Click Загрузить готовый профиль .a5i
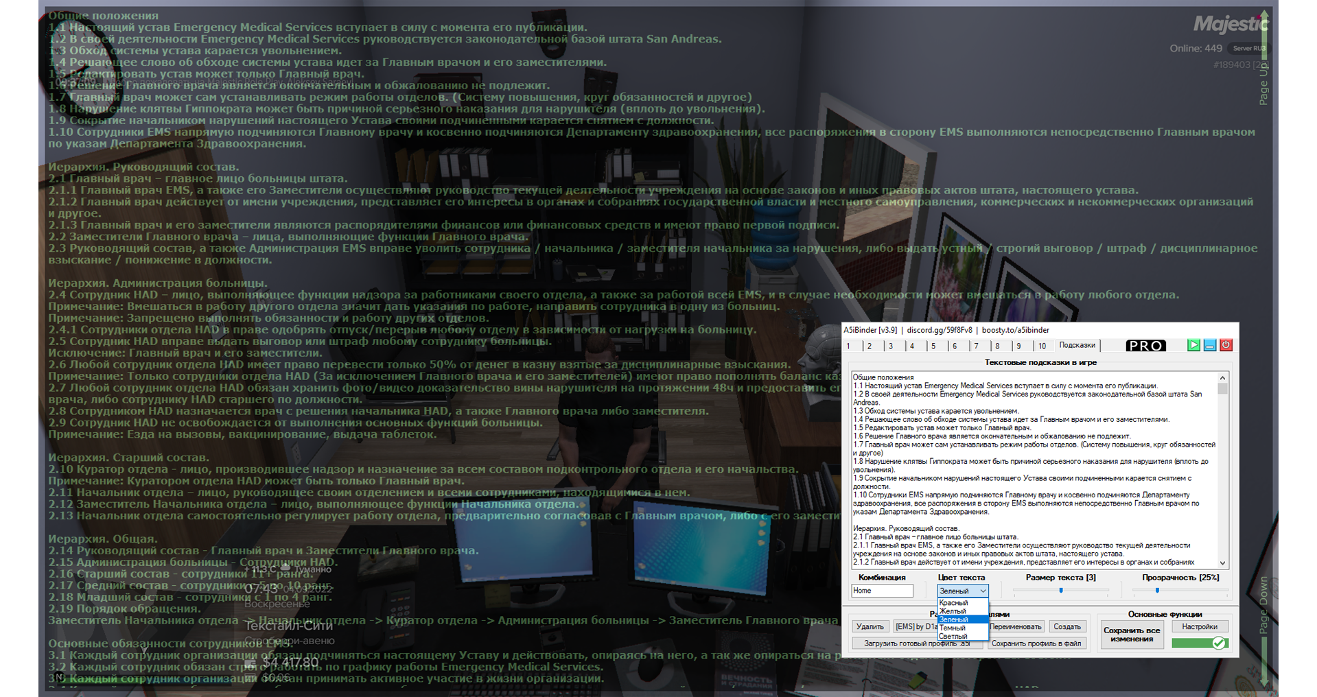 tap(916, 643)
